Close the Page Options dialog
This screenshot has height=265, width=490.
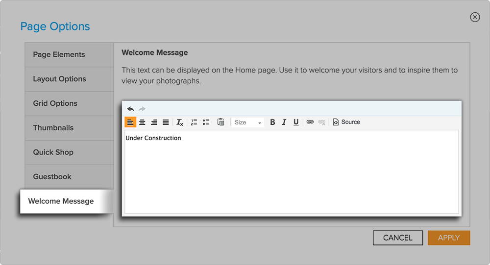tap(475, 17)
